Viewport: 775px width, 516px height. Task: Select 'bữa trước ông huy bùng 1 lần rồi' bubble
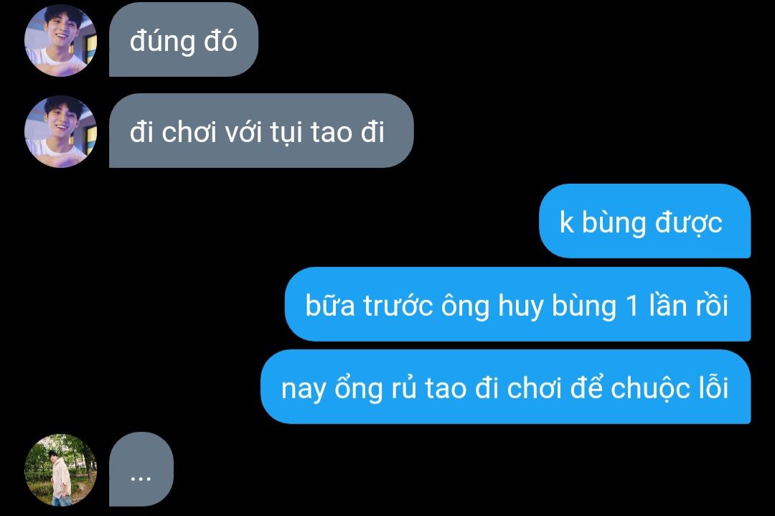[517, 304]
